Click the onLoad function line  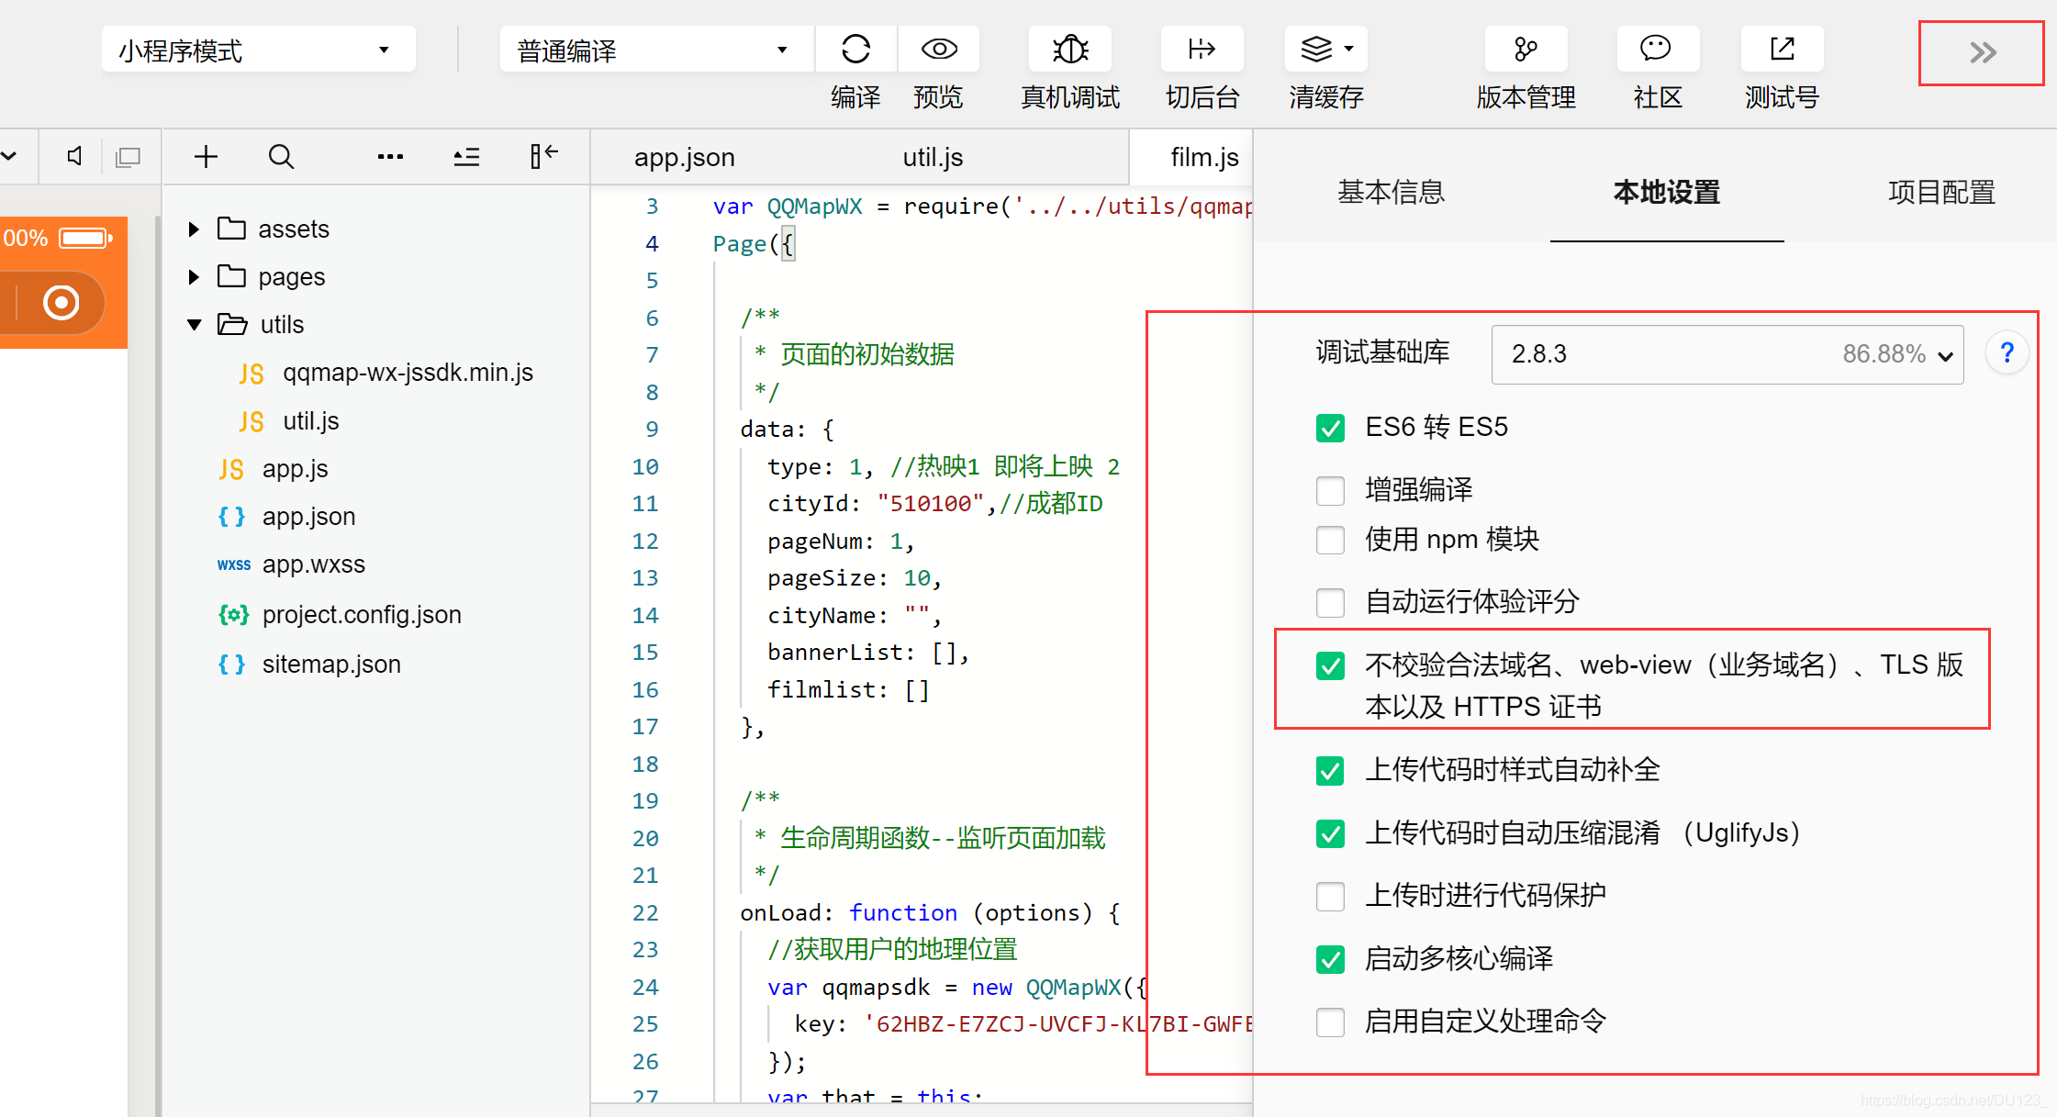[930, 913]
